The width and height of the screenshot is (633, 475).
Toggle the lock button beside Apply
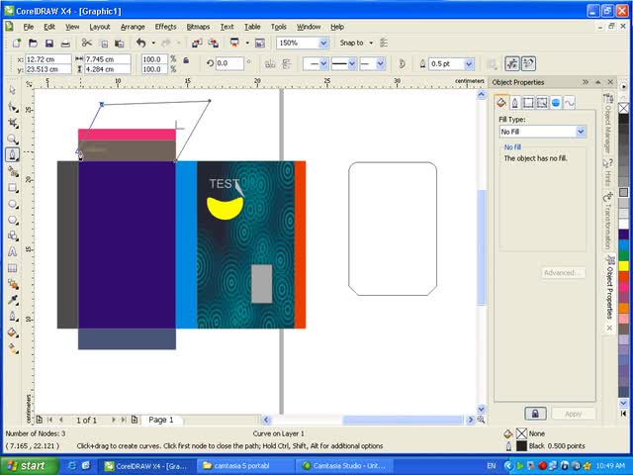click(534, 414)
